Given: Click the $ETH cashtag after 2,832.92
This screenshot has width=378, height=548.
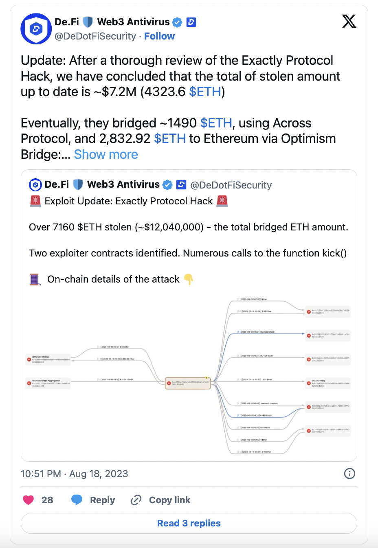Looking at the screenshot, I should pos(170,139).
